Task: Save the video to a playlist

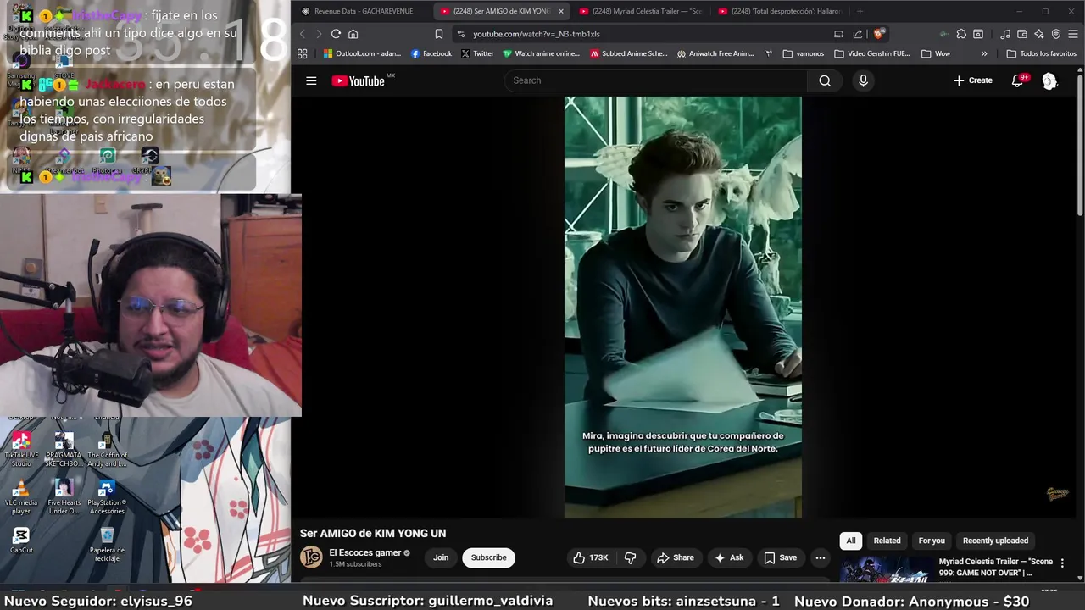Action: [x=781, y=557]
